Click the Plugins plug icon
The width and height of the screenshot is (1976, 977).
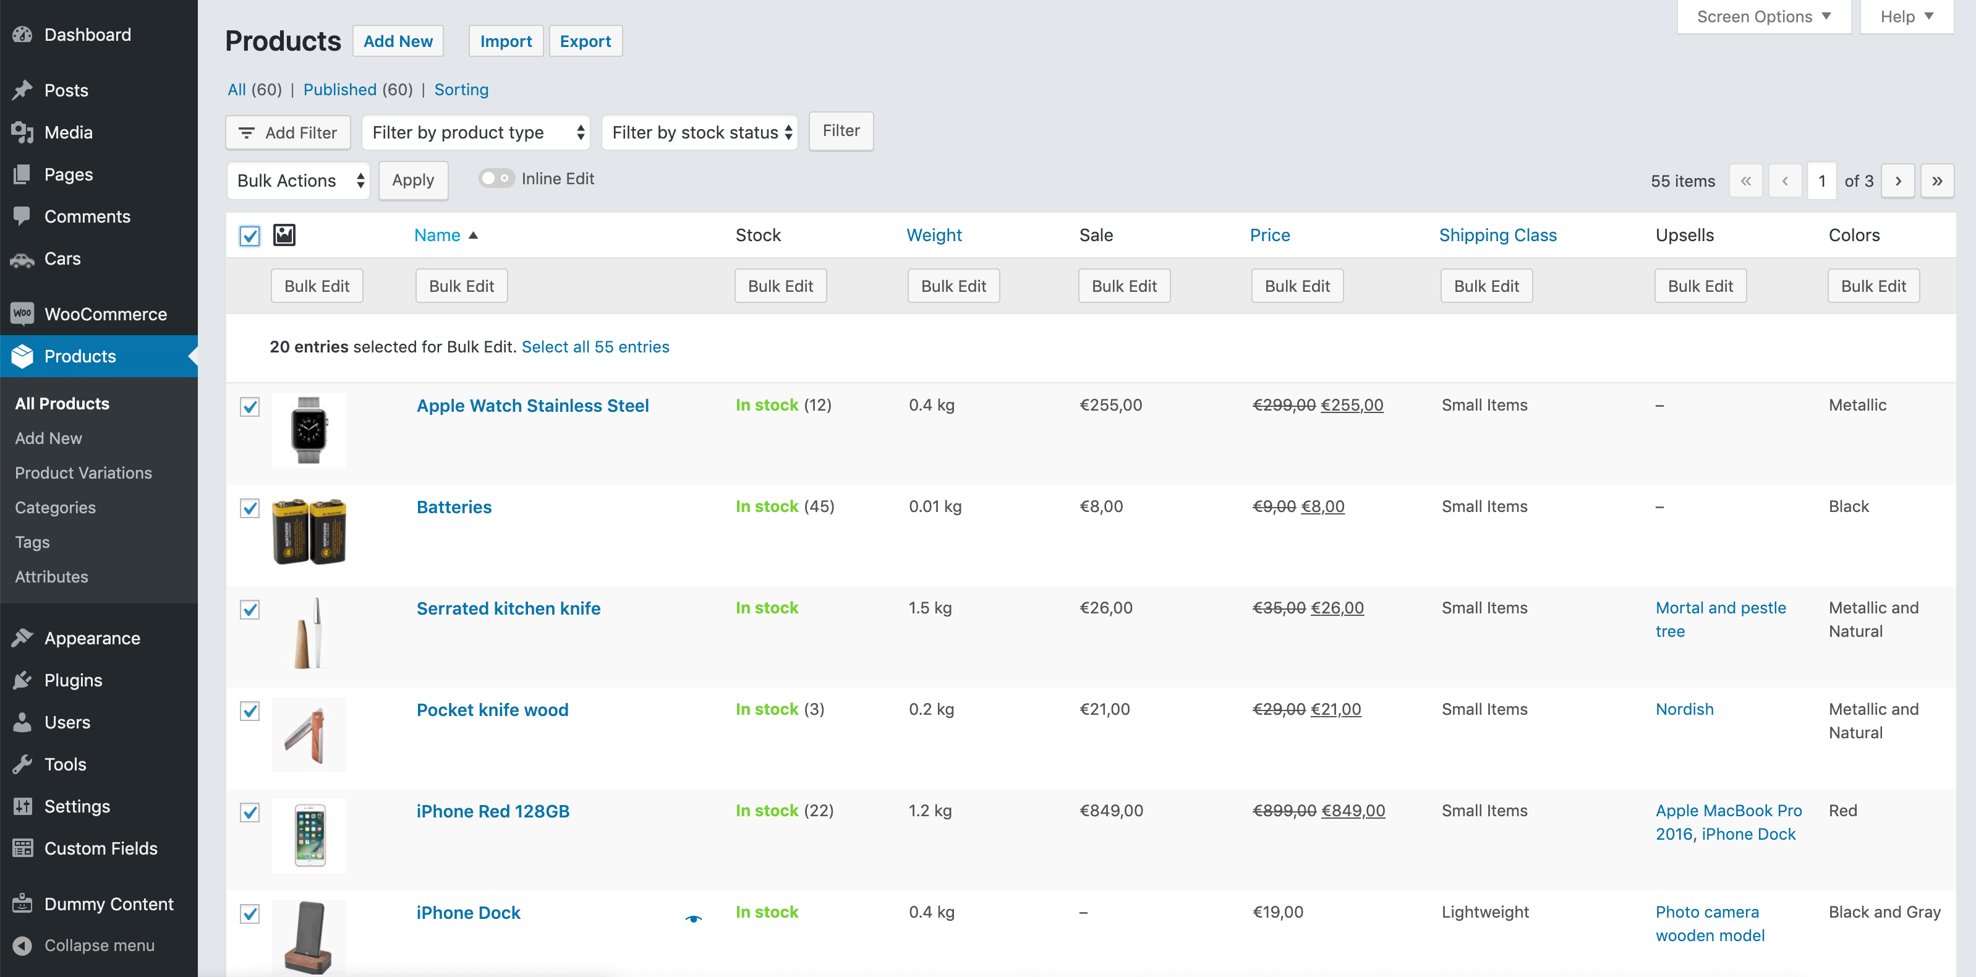coord(22,680)
